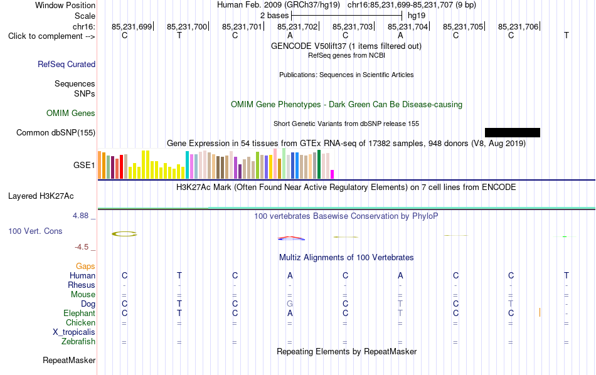The image size is (596, 375).
Task: Select the Dog species label
Action: click(x=88, y=304)
